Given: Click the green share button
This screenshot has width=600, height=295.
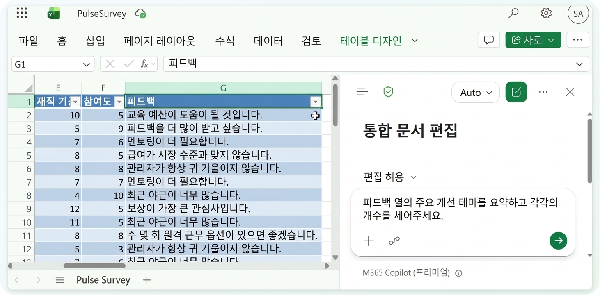Looking at the screenshot, I should coord(533,40).
